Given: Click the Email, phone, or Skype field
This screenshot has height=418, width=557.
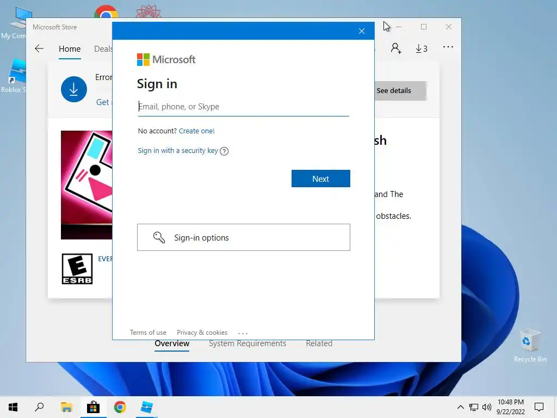Looking at the screenshot, I should coord(243,107).
